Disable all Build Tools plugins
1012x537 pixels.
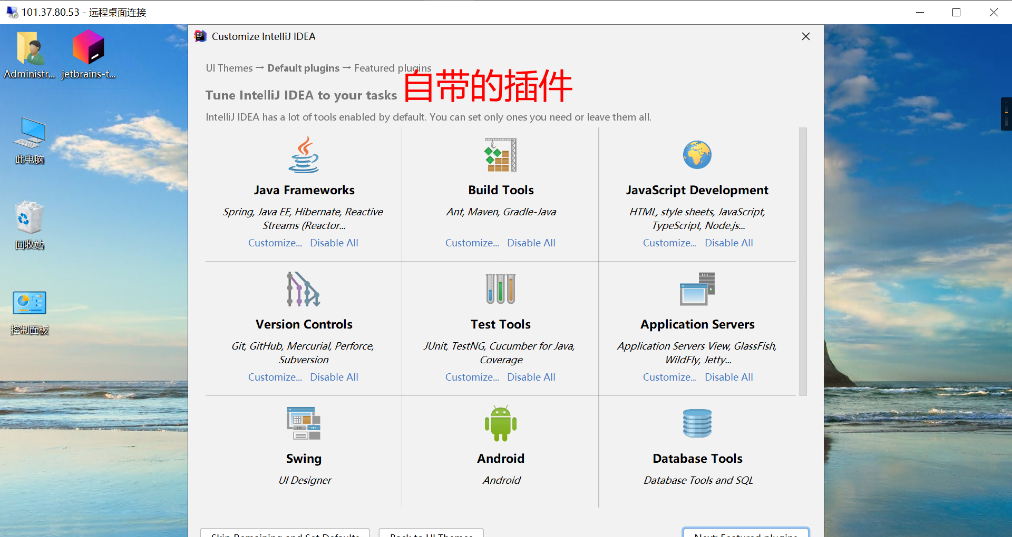coord(531,243)
